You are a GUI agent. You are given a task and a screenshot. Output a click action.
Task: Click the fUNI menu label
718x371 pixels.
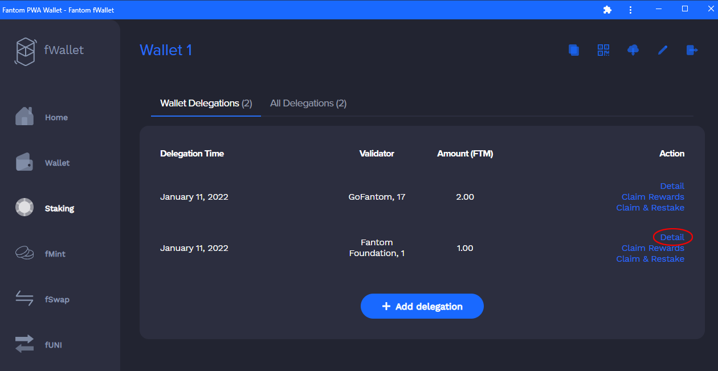click(x=54, y=345)
